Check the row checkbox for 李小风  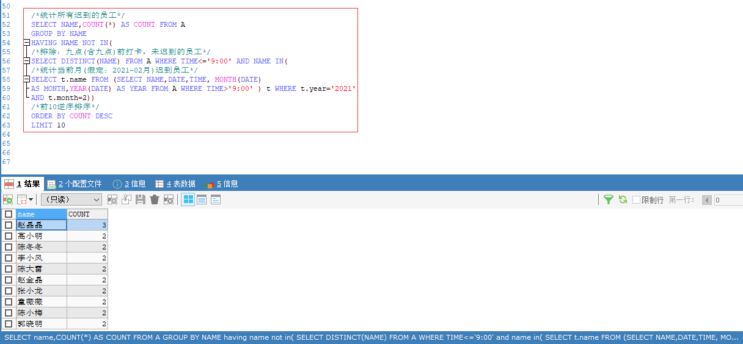9,258
